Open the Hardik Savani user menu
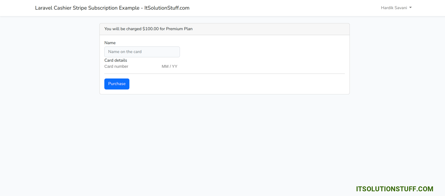The width and height of the screenshot is (445, 196). 394,8
